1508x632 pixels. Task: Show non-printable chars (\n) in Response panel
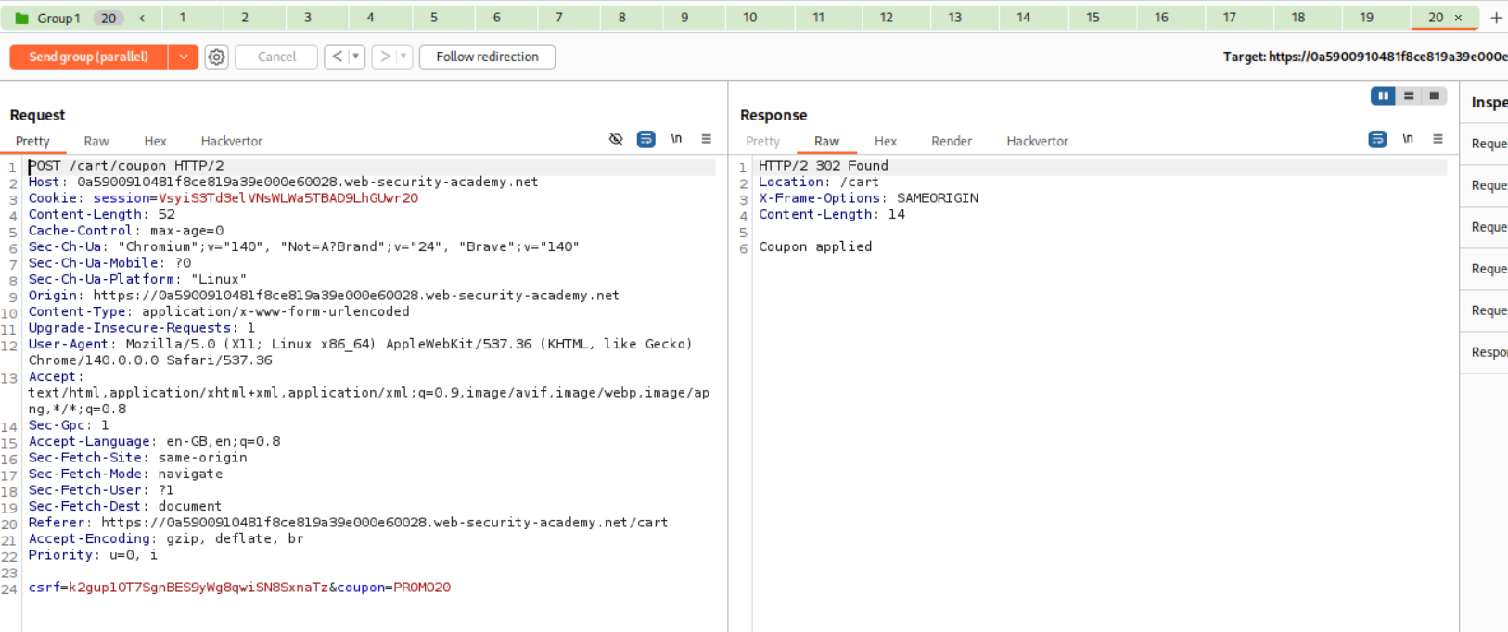[1408, 139]
